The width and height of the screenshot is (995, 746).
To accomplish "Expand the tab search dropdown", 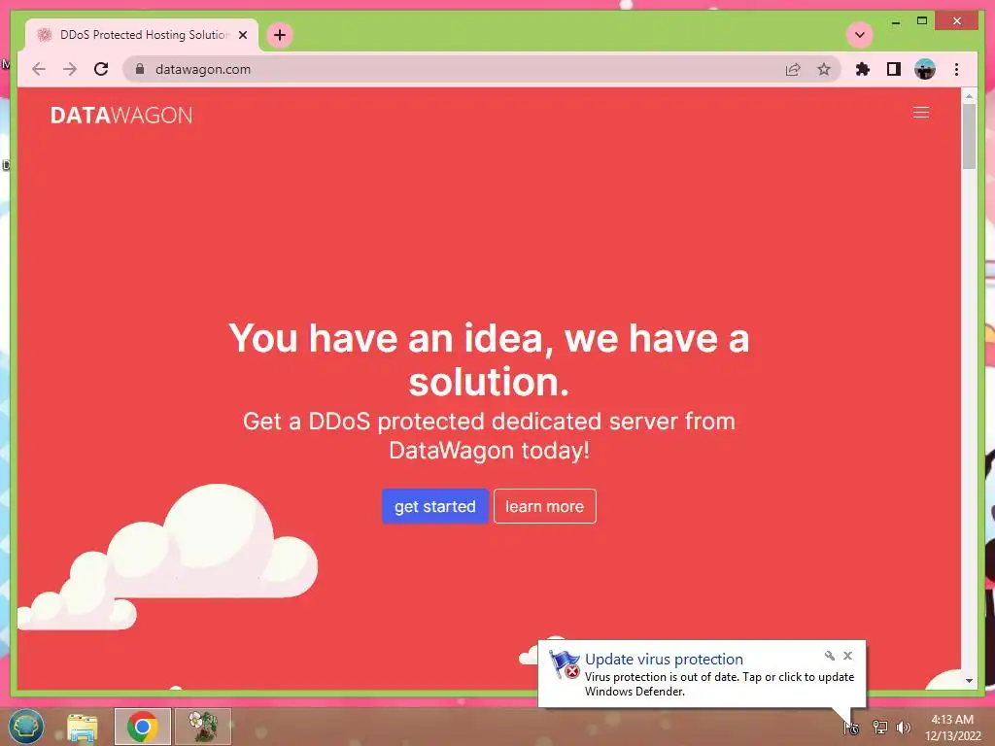I will pos(860,35).
